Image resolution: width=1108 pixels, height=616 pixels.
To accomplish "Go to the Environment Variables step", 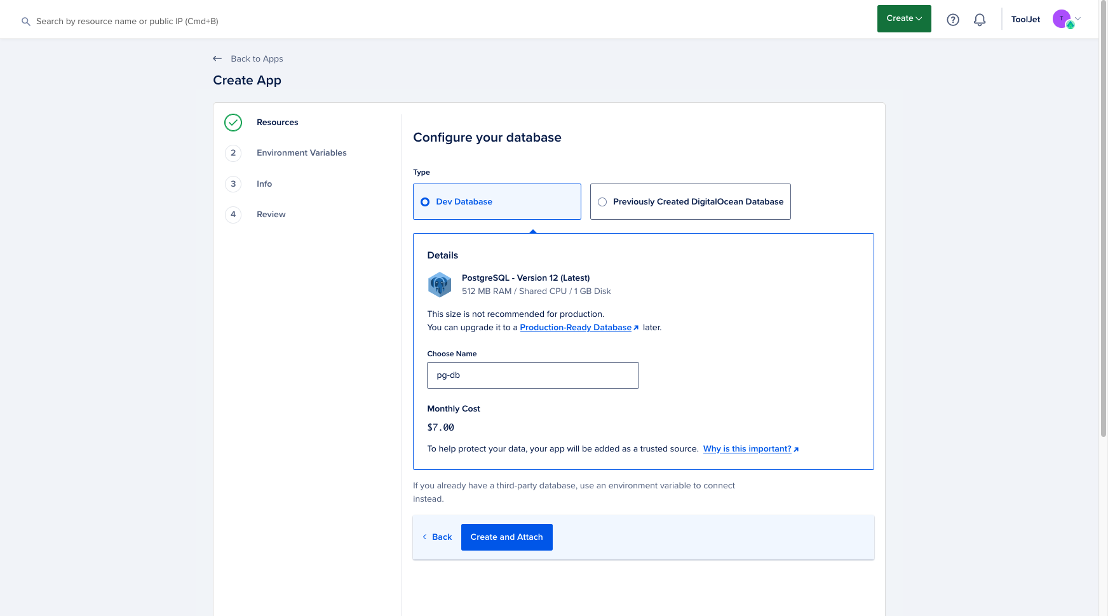I will [301, 153].
